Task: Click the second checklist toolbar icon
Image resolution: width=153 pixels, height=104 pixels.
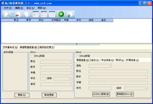Action: coord(44,14)
